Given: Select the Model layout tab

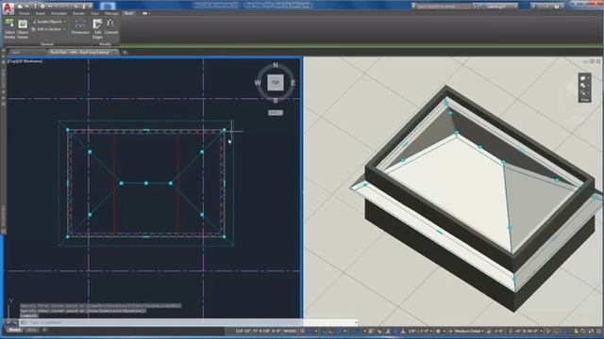Looking at the screenshot, I should (x=15, y=330).
